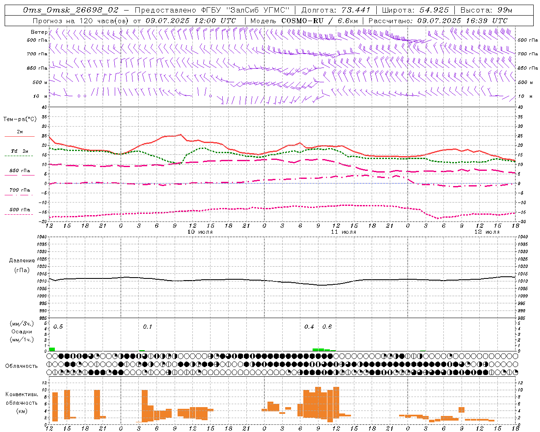This screenshot has height=432, width=540.
Task: Click the 0.5 precipitation amount value
Action: pyautogui.click(x=58, y=327)
